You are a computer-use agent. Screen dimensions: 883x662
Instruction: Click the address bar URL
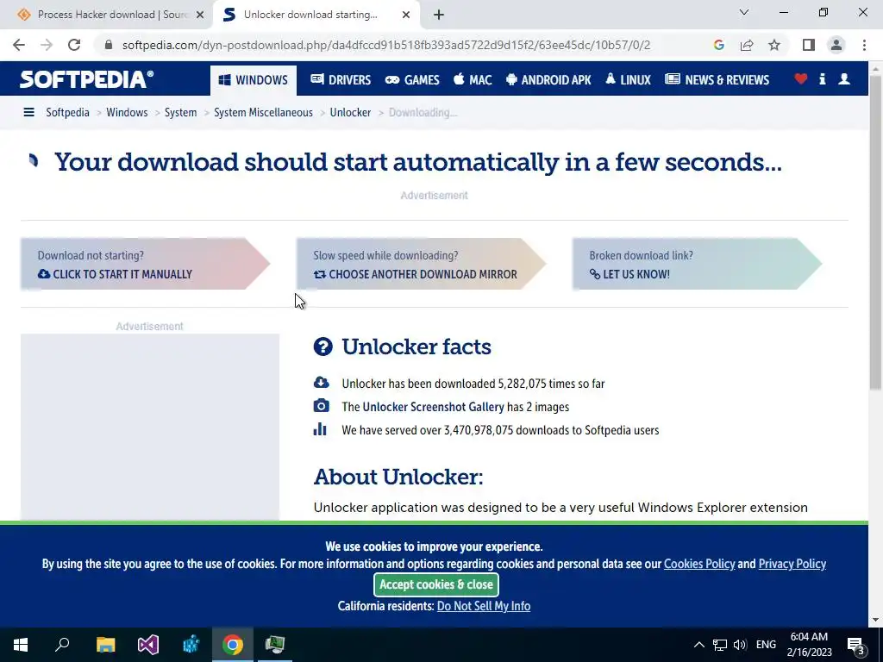point(386,45)
